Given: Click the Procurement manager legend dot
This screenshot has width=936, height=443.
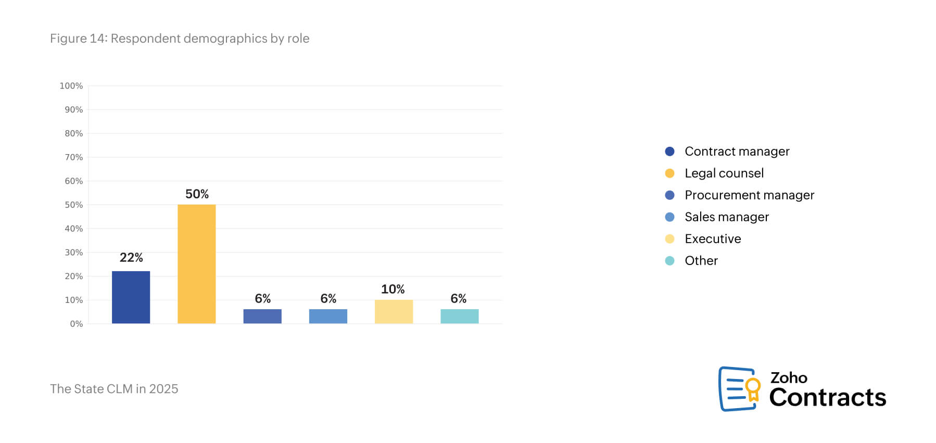Looking at the screenshot, I should point(669,195).
